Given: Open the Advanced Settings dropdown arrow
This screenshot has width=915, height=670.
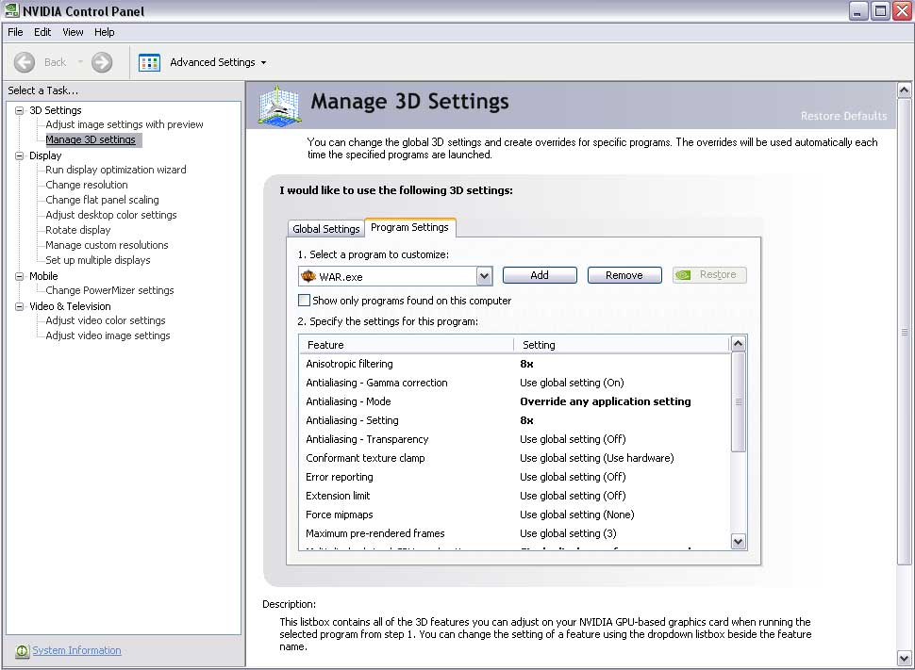Looking at the screenshot, I should [x=264, y=62].
